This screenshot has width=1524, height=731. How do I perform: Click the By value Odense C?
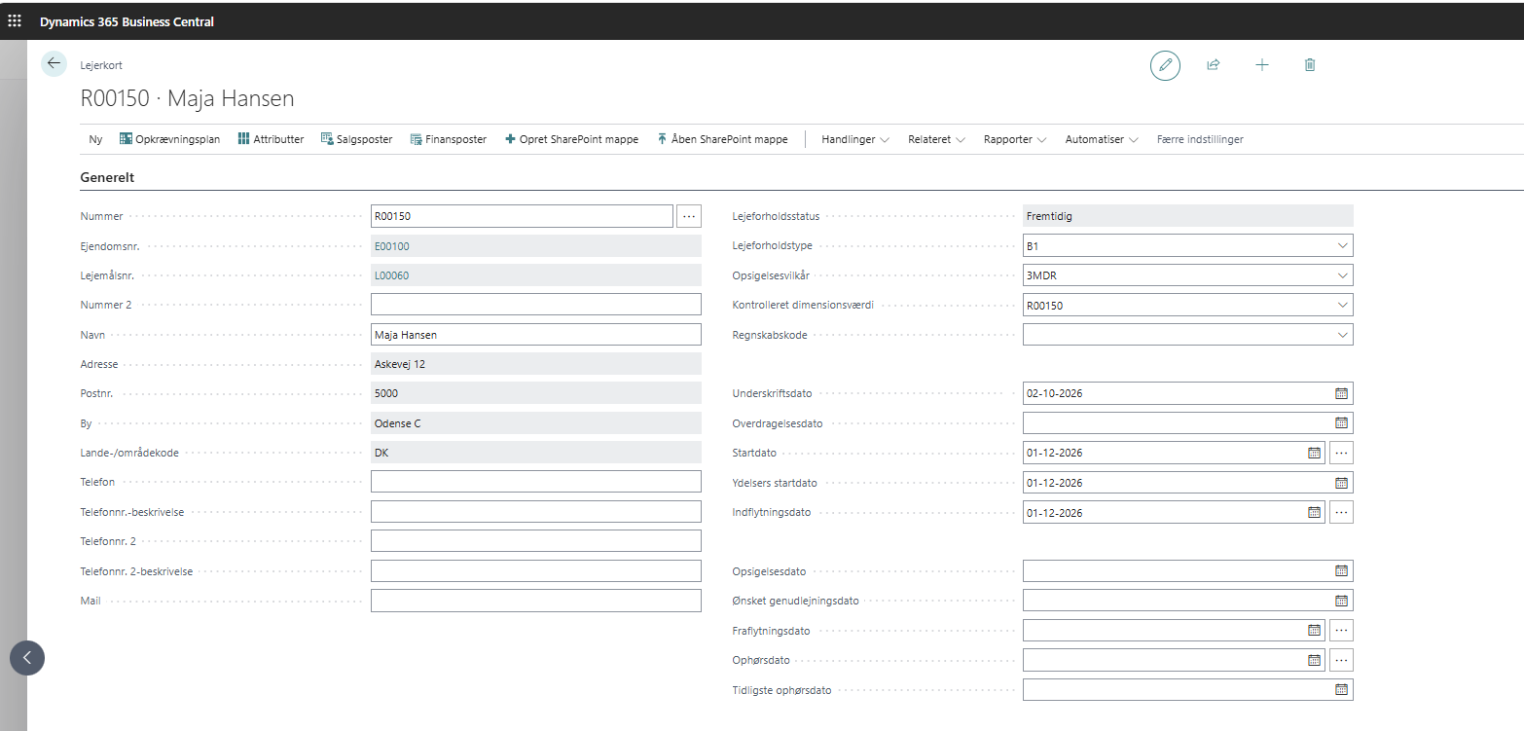coord(536,423)
